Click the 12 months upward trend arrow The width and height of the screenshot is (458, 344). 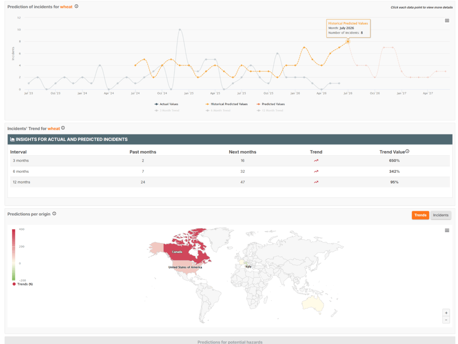tap(316, 182)
